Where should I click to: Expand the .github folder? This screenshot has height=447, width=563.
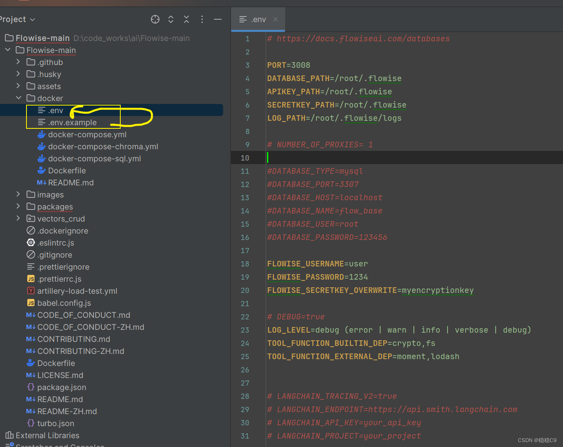tap(18, 62)
